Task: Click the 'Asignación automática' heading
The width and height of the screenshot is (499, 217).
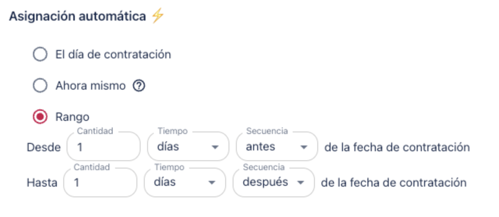Action: pyautogui.click(x=78, y=16)
